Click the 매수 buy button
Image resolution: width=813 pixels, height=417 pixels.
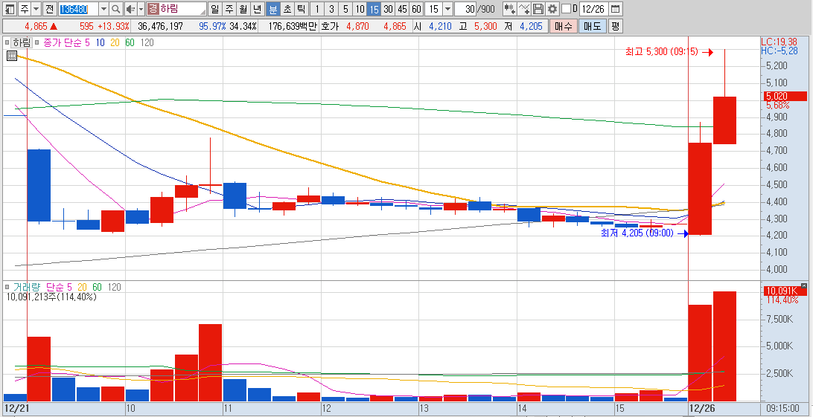563,26
